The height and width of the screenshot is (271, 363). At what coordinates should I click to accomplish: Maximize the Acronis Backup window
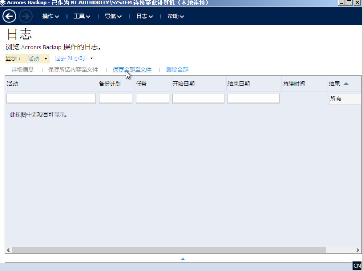349,3
